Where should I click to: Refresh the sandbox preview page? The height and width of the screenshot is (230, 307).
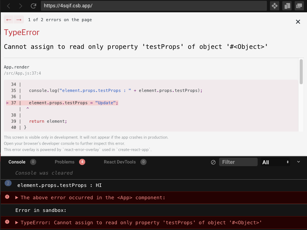[34, 6]
